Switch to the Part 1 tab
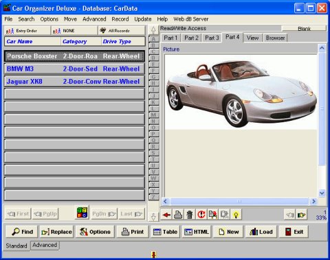The width and height of the screenshot is (330, 260). click(170, 38)
